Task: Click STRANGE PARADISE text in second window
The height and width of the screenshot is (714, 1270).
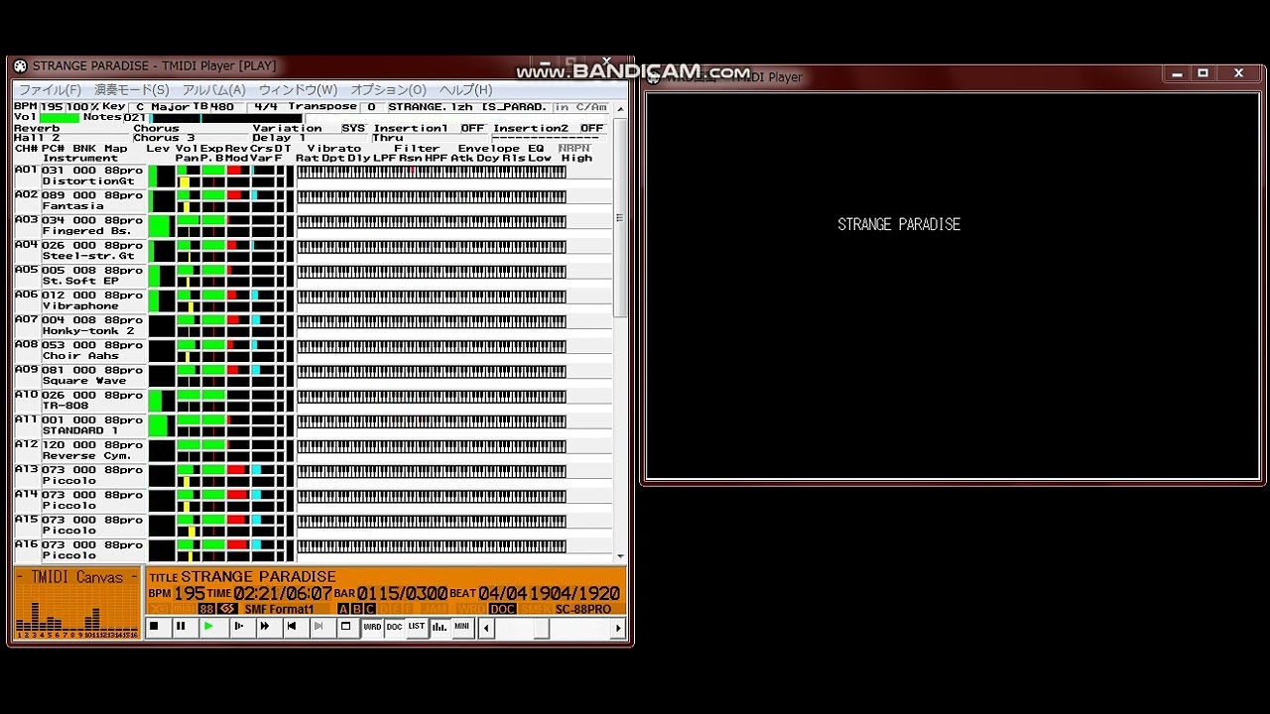Action: click(x=899, y=224)
